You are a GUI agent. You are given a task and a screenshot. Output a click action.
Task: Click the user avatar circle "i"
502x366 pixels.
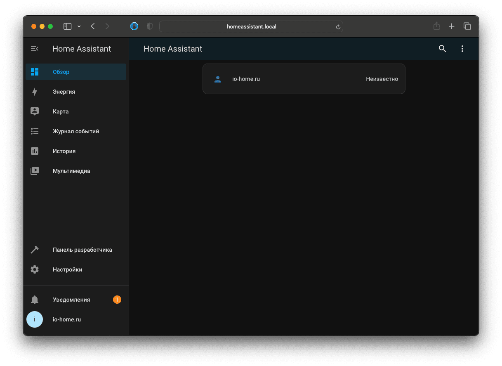point(35,319)
